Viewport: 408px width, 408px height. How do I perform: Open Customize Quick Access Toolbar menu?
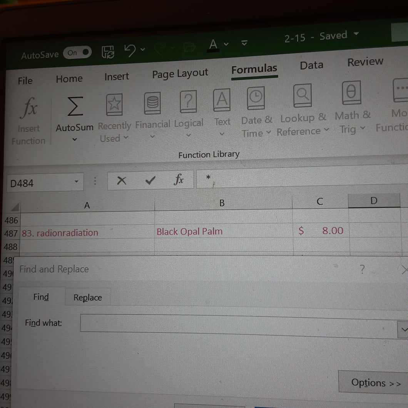coord(244,43)
